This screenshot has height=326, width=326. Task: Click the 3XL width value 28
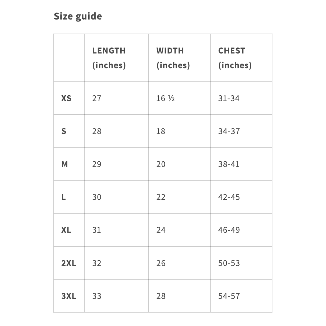pos(161,296)
